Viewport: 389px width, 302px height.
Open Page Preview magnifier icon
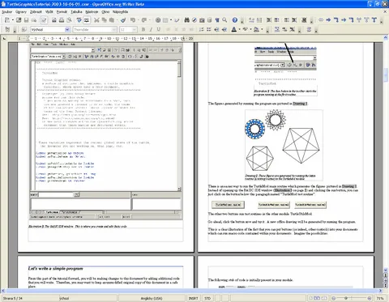(69, 20)
